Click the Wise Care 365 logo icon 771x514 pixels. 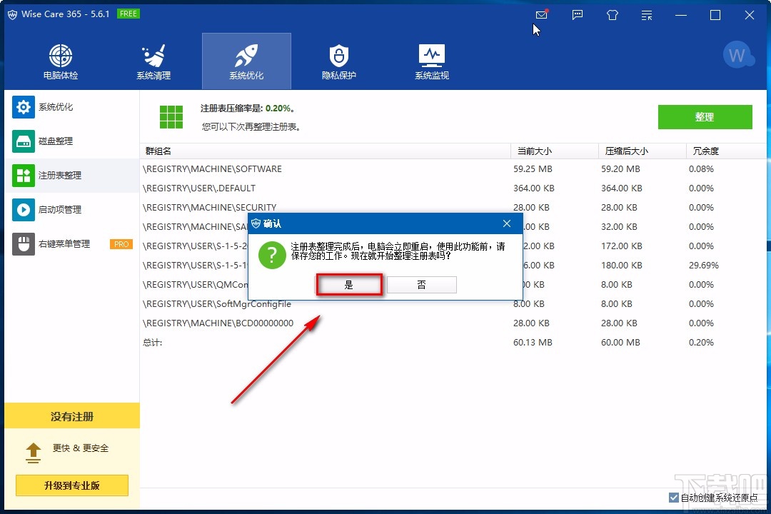tap(12, 15)
